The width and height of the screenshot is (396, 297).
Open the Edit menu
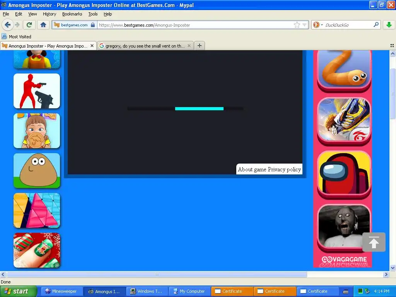tap(19, 14)
